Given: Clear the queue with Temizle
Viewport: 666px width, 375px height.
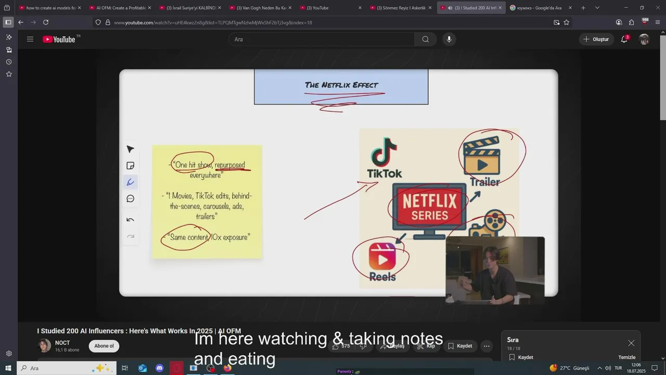Looking at the screenshot, I should point(626,357).
